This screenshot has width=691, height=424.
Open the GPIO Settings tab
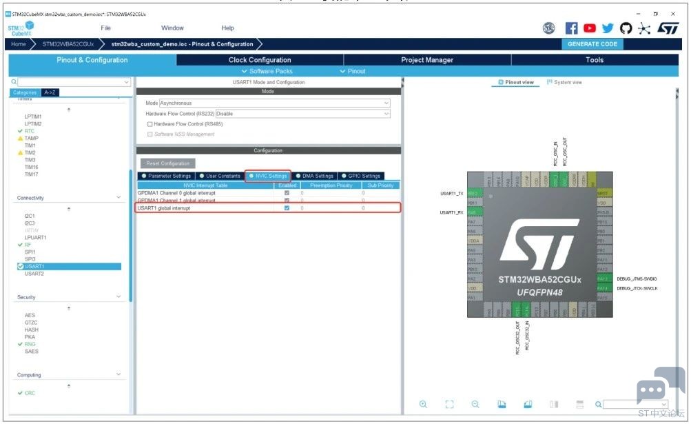361,176
